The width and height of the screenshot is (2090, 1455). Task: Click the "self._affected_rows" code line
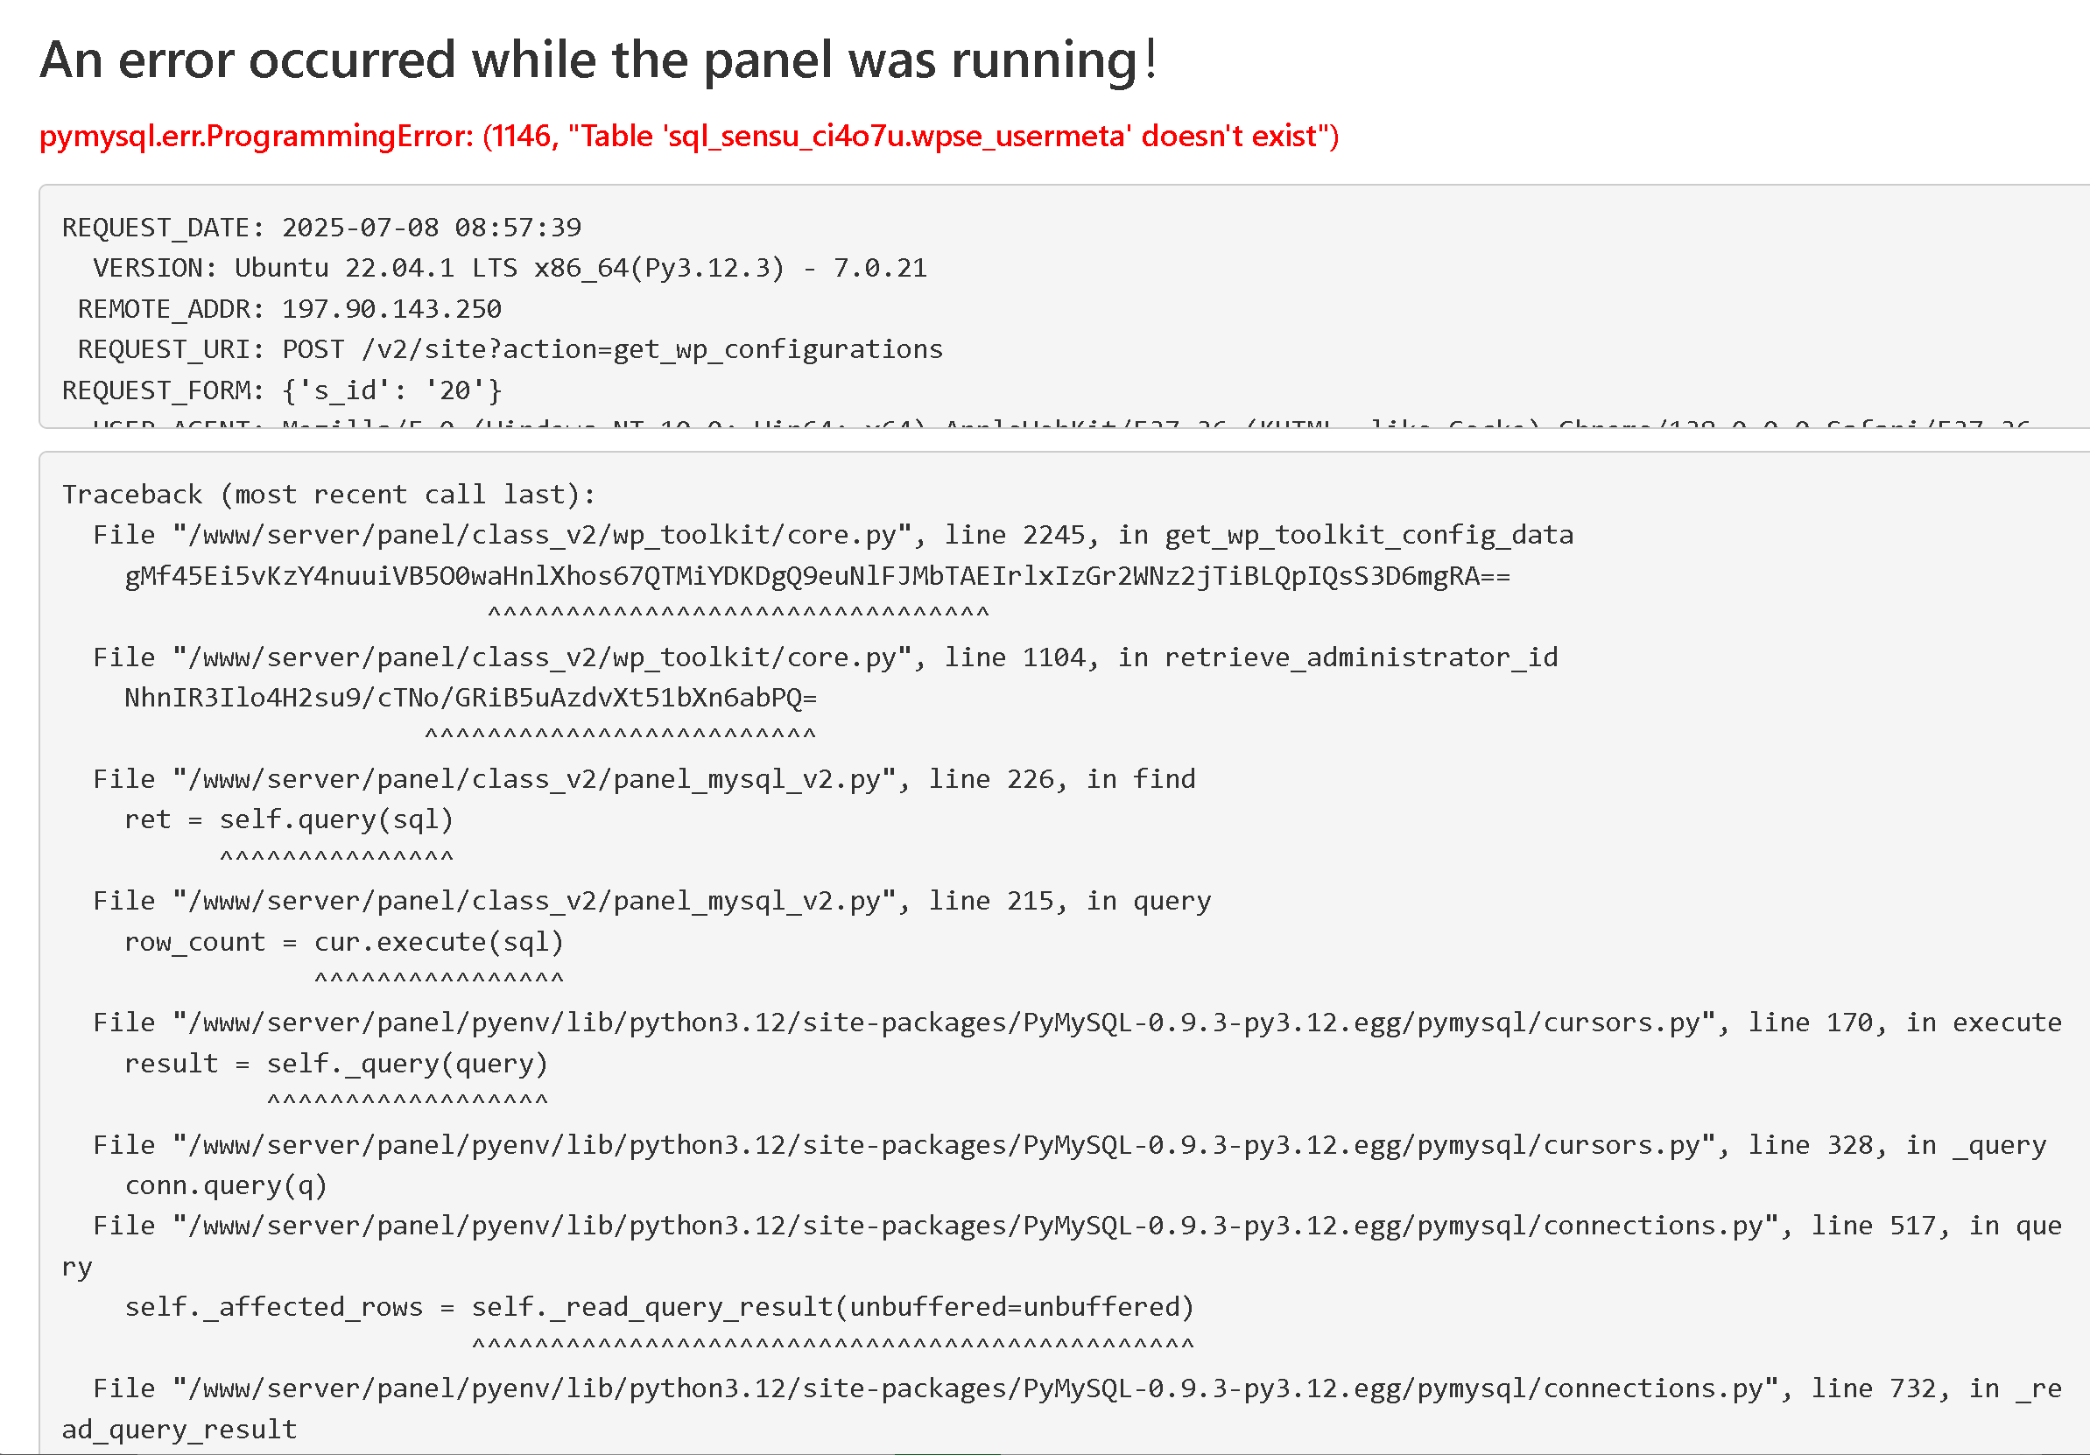pyautogui.click(x=659, y=1307)
